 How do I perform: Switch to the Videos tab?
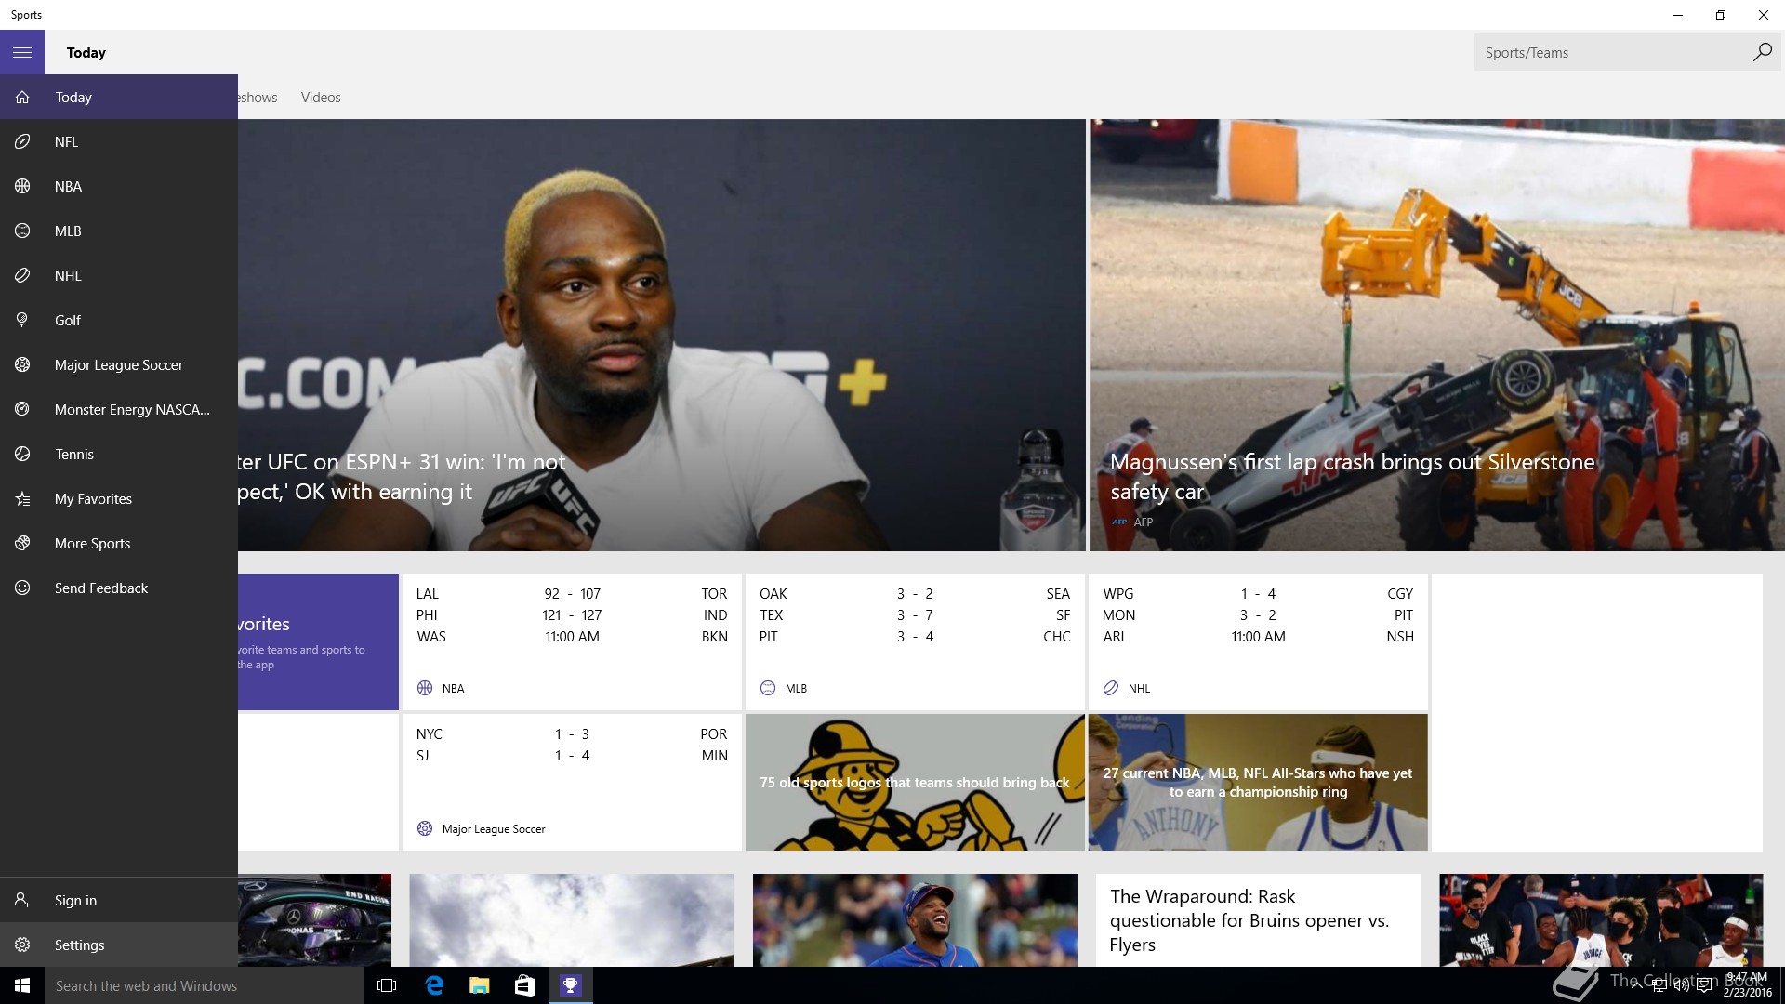321,98
